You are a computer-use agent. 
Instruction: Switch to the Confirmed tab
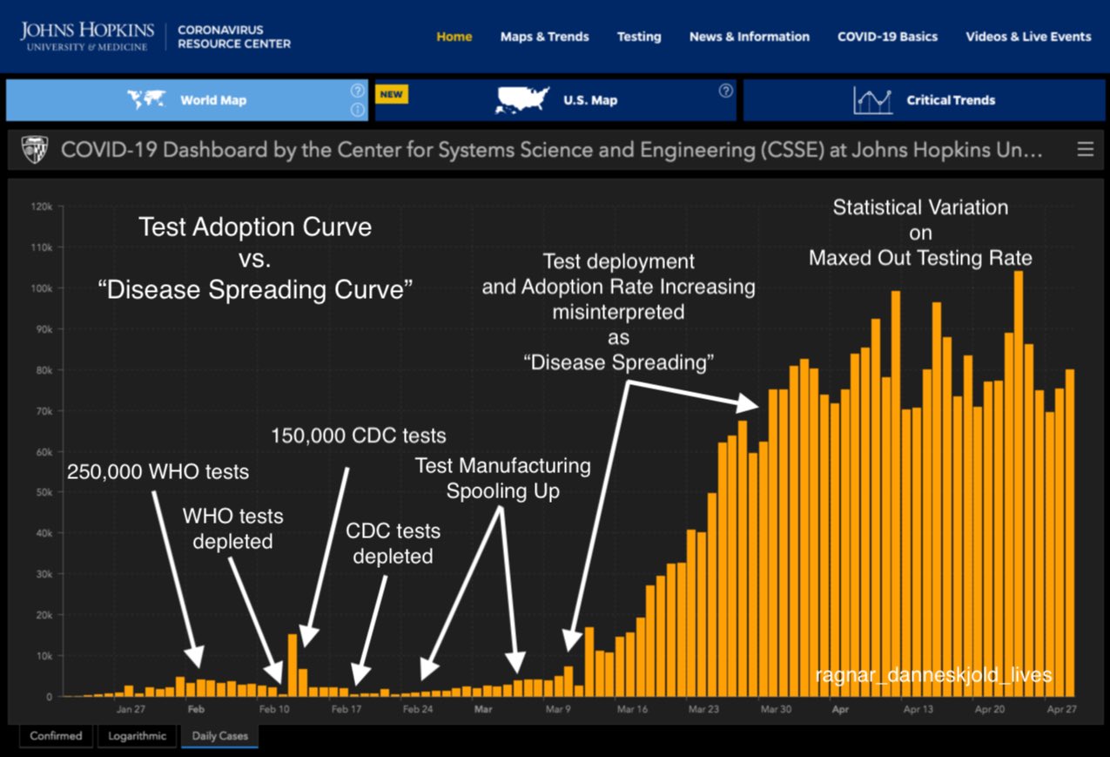click(56, 736)
